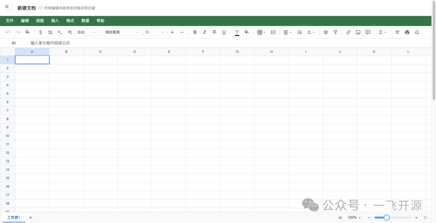Toggle bold formatting
The height and width of the screenshot is (223, 436).
pyautogui.click(x=195, y=32)
